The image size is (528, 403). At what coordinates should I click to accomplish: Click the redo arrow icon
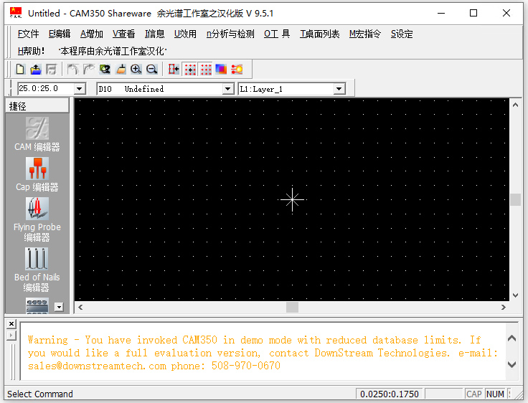[88, 70]
